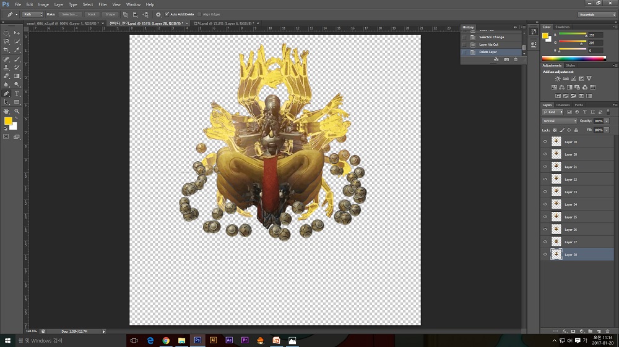Select the Pen tool in toolbox
Image resolution: width=619 pixels, height=347 pixels.
tap(6, 94)
